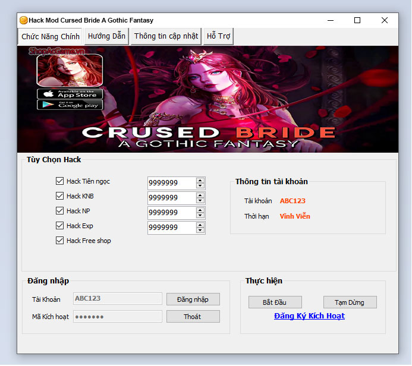Open the Hỗ Trợ tab

[x=218, y=36]
